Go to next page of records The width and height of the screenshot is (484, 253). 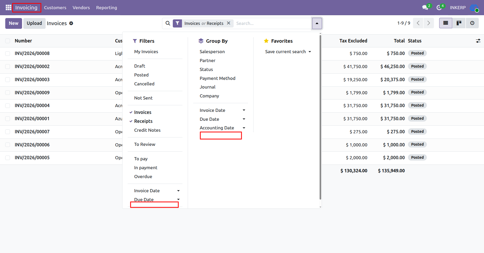429,23
